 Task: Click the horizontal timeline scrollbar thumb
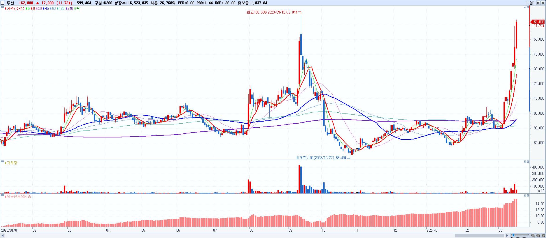click(x=480, y=235)
